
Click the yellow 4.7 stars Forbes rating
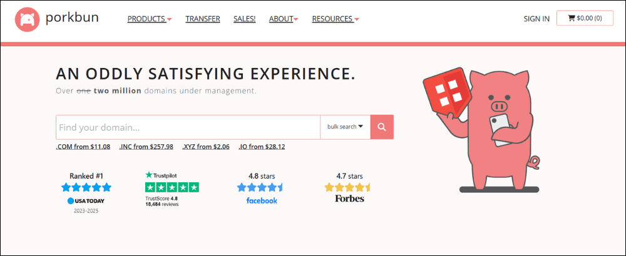tap(347, 187)
